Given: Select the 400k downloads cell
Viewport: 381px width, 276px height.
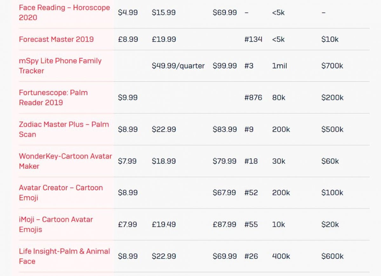Looking at the screenshot, I should click(281, 256).
